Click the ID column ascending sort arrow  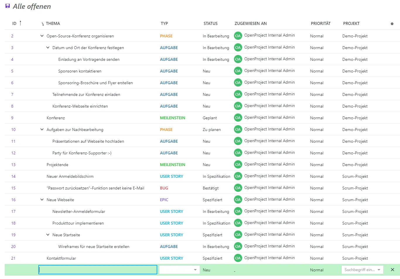tap(20, 23)
